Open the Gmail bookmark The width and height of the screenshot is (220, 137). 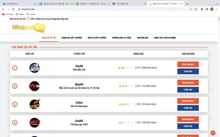tap(31, 14)
